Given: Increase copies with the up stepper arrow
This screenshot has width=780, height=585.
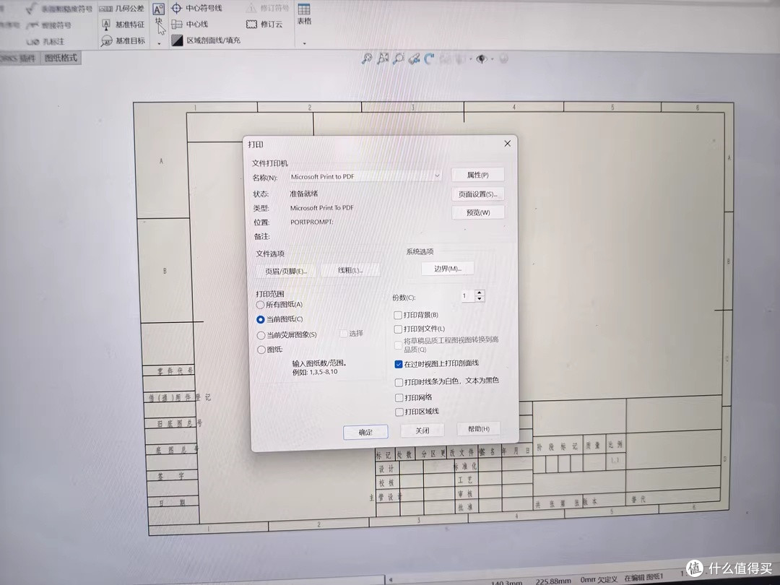Looking at the screenshot, I should 480,293.
